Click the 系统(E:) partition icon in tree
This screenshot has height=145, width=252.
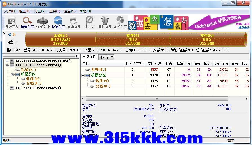17,70
